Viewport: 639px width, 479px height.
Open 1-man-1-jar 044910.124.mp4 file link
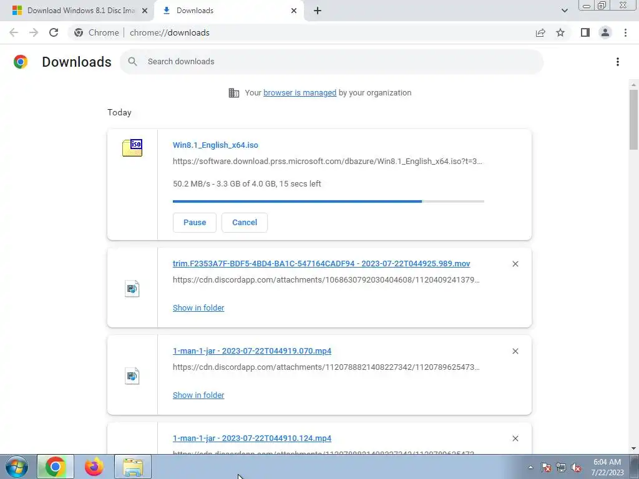252,438
